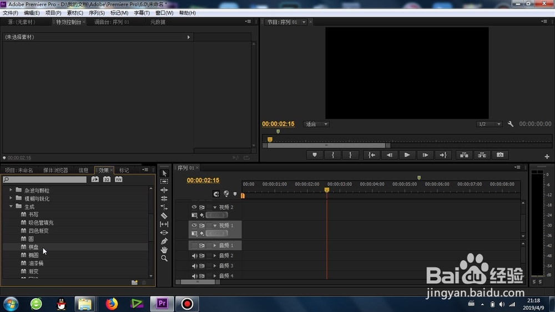This screenshot has width=555, height=312.
Task: Open the 字幕(T) menu
Action: tap(142, 13)
